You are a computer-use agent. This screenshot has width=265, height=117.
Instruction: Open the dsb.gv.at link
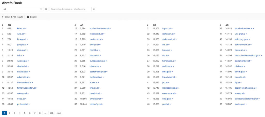[22, 50]
